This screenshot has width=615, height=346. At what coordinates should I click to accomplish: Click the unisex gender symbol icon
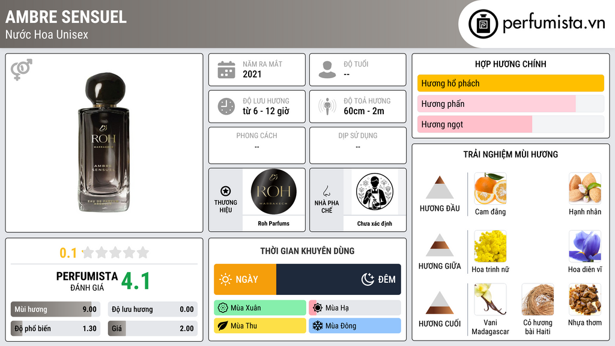(x=21, y=69)
